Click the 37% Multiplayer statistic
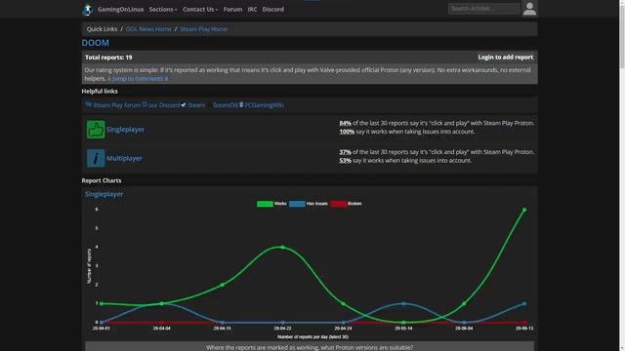The image size is (625, 351). 345,152
